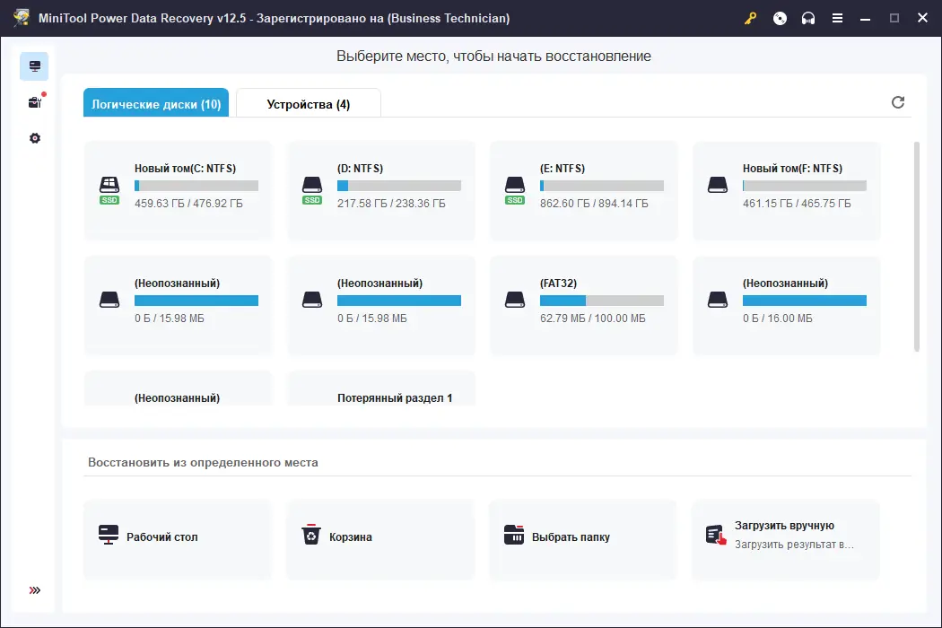This screenshot has width=942, height=628.
Task: Open settings with the gear icon
Action: 34,137
